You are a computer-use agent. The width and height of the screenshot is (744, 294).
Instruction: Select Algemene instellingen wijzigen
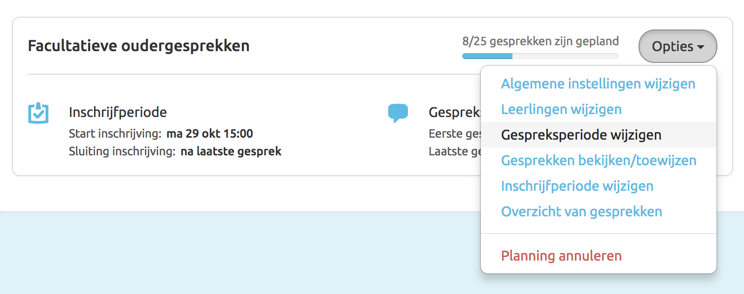pos(598,84)
